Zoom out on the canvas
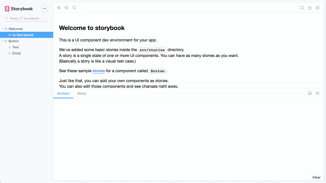This screenshot has height=183, width=326. point(66,8)
